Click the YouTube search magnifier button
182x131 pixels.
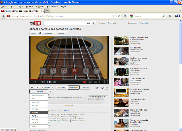(94, 23)
